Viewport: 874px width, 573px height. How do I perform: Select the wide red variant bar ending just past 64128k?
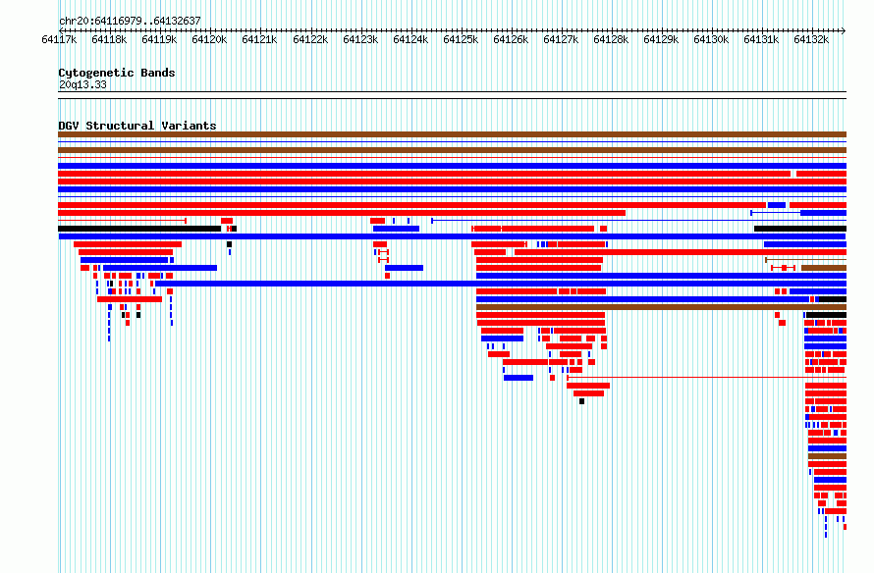pos(342,213)
